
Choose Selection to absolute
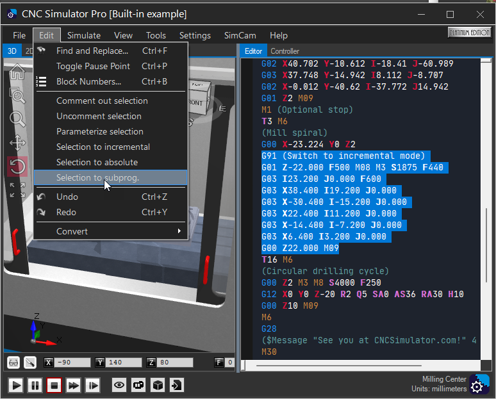pos(111,162)
